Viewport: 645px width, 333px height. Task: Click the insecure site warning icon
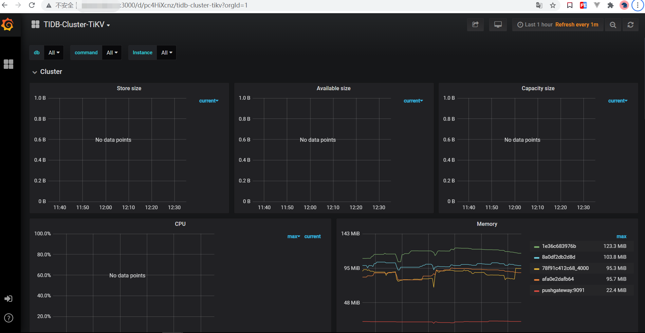pos(49,5)
